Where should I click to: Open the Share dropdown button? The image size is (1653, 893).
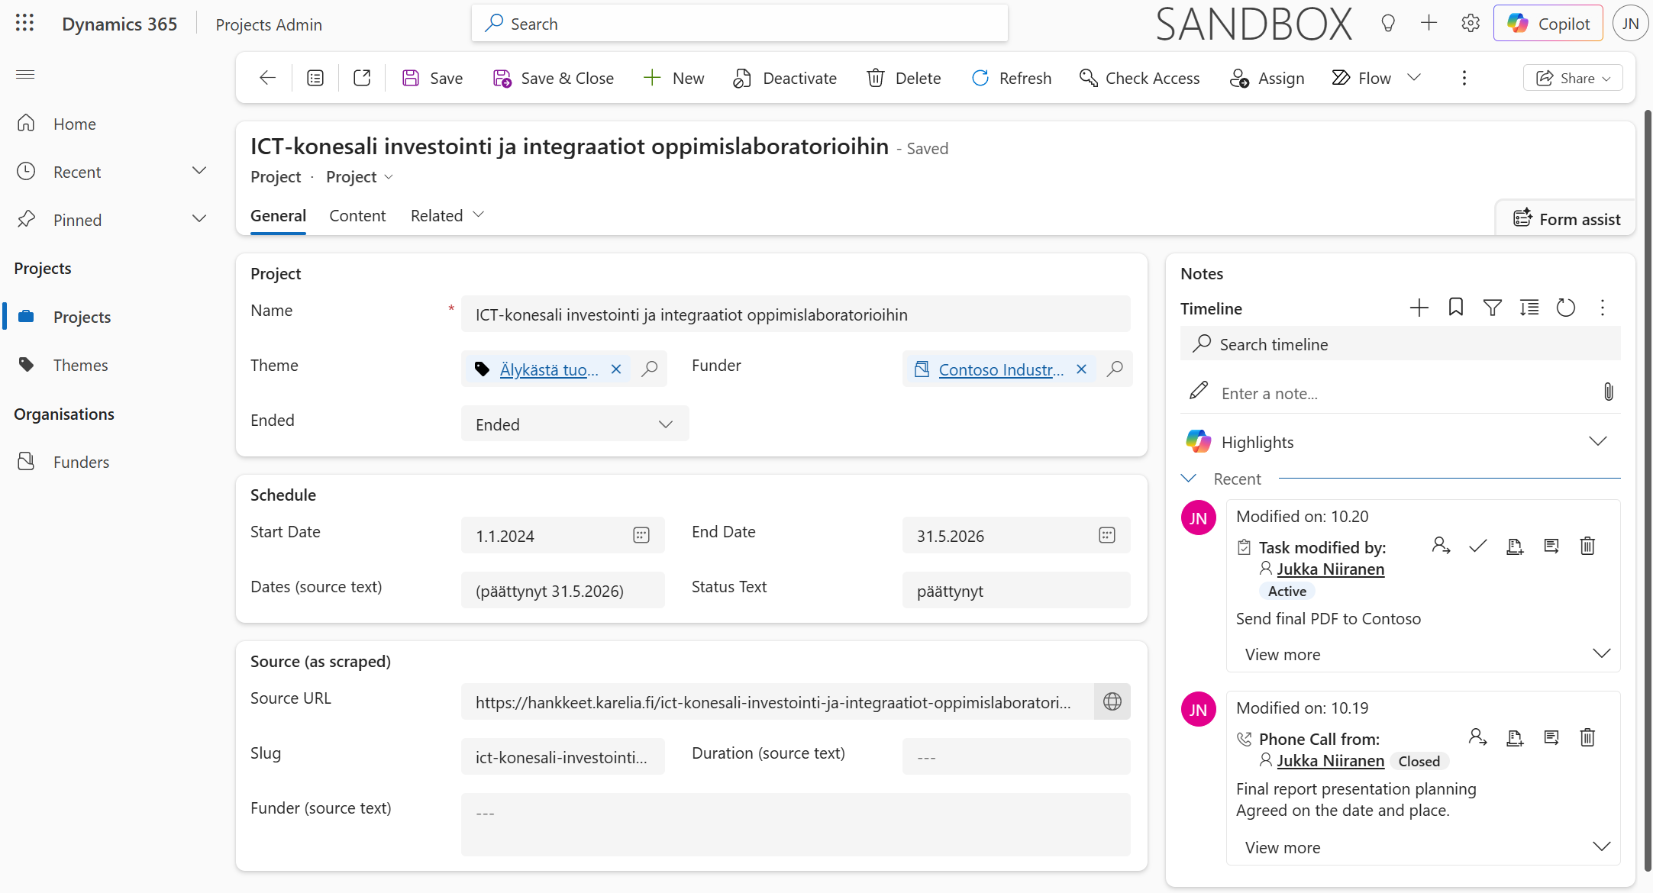[1573, 78]
